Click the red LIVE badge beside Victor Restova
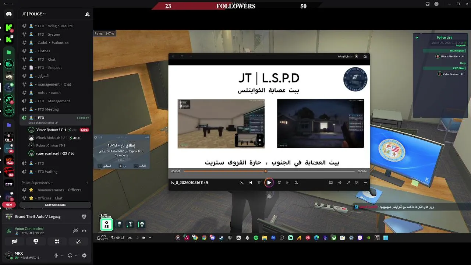Screen dimensions: 471x265 click(x=85, y=130)
